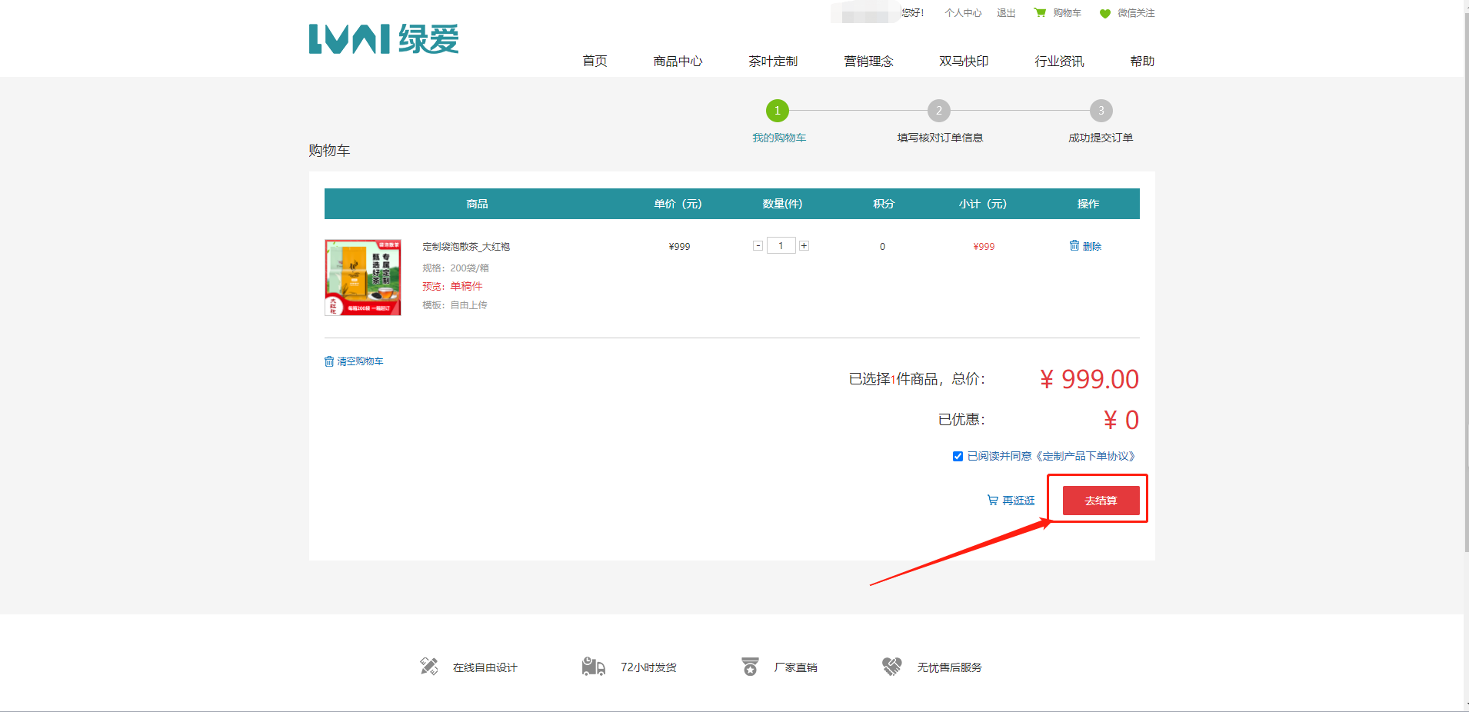
Task: Click the trash icon beside 删除
Action: click(x=1074, y=245)
